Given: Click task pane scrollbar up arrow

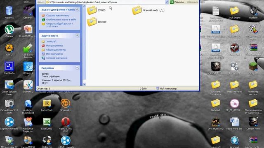Looking at the screenshot, I should pos(84,6).
